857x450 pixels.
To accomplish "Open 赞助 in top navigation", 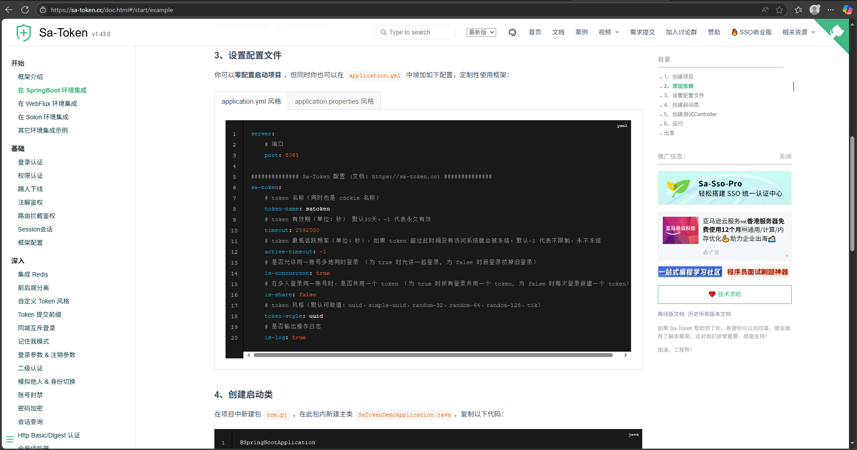I will coord(714,32).
